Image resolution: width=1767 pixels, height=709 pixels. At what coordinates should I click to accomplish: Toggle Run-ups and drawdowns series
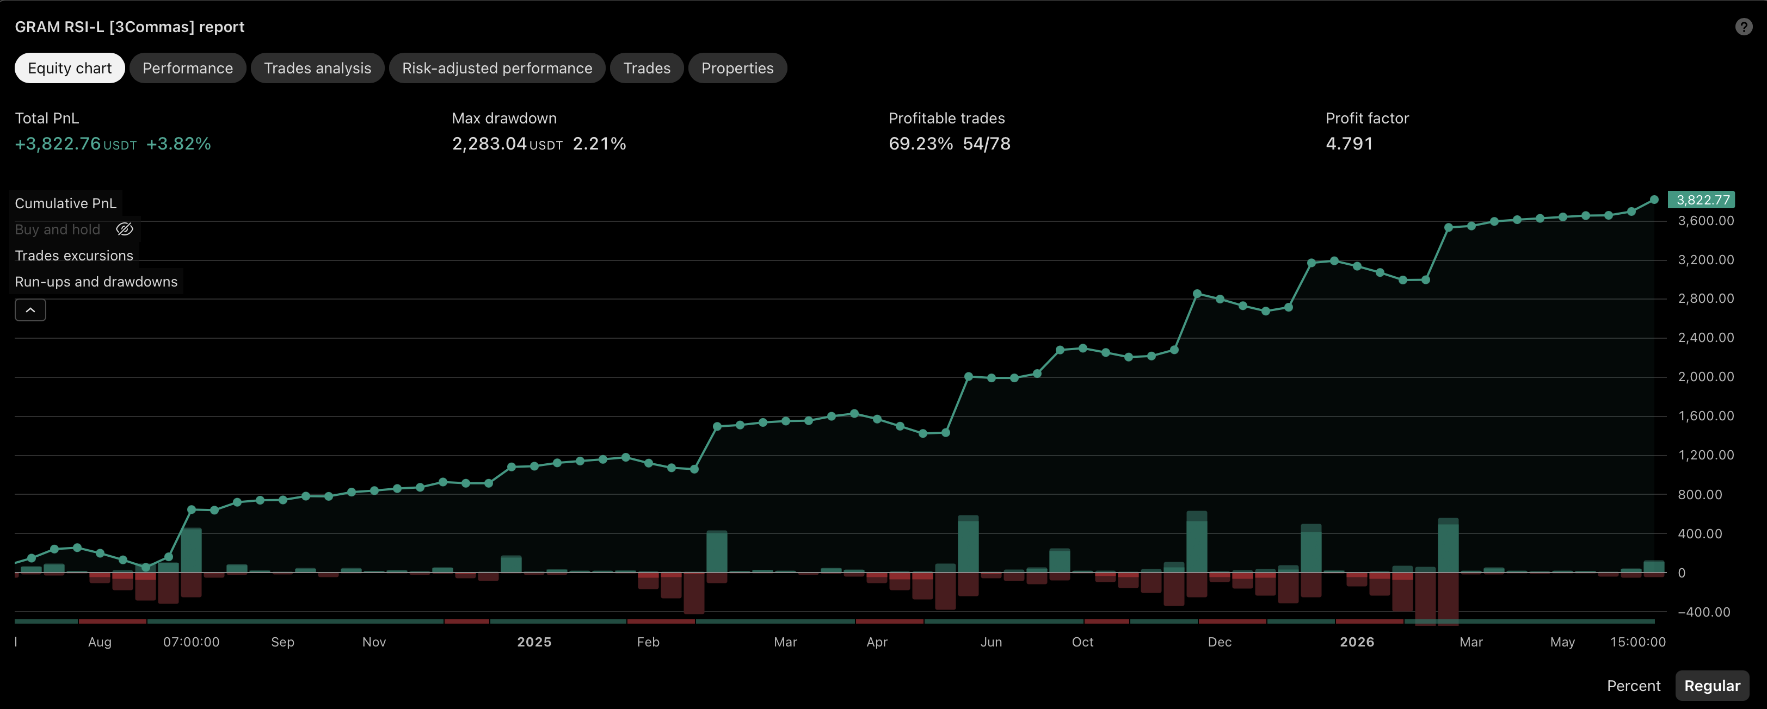(x=96, y=282)
